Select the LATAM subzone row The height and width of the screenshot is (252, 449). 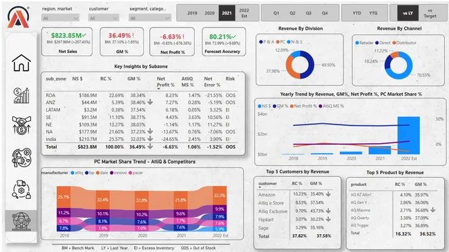pyautogui.click(x=141, y=110)
